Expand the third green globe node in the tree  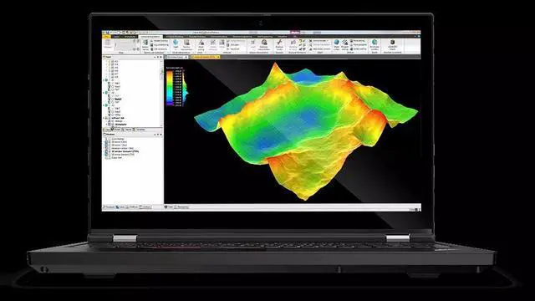(104, 105)
